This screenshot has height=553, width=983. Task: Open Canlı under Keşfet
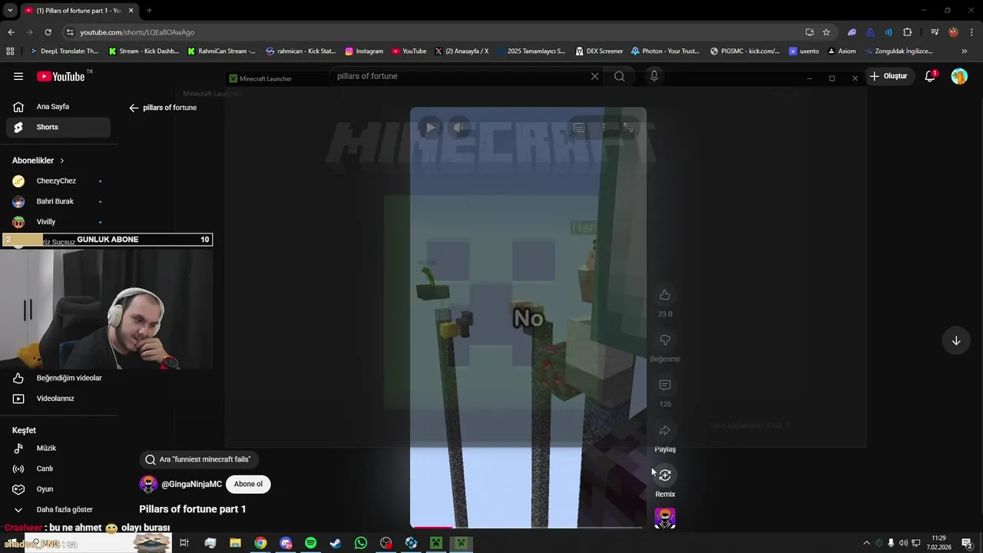pos(58,469)
